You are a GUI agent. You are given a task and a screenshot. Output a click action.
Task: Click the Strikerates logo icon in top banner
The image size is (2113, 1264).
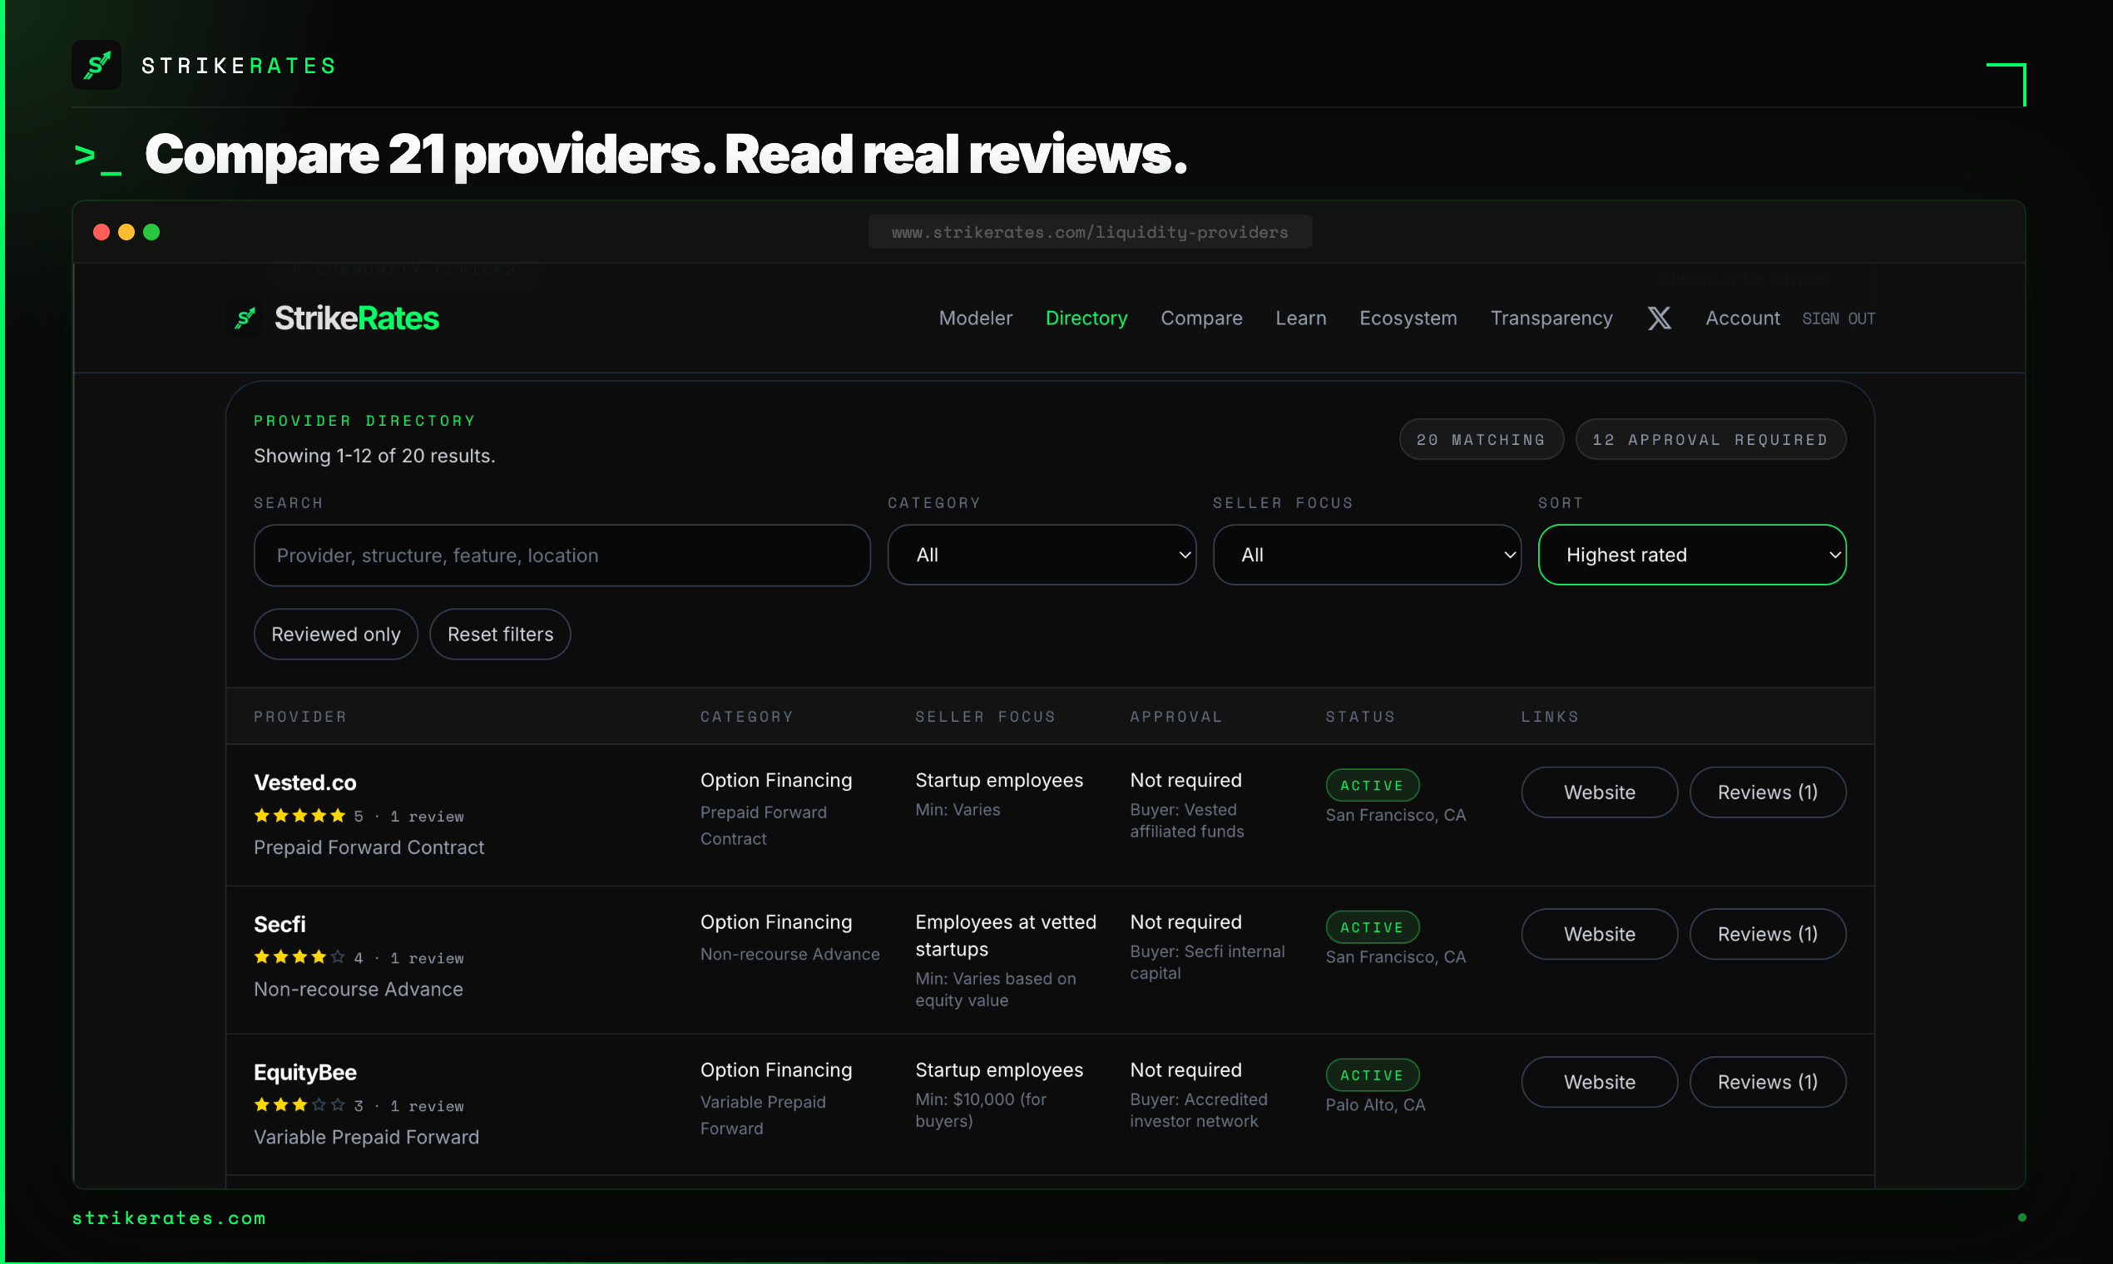(x=96, y=66)
